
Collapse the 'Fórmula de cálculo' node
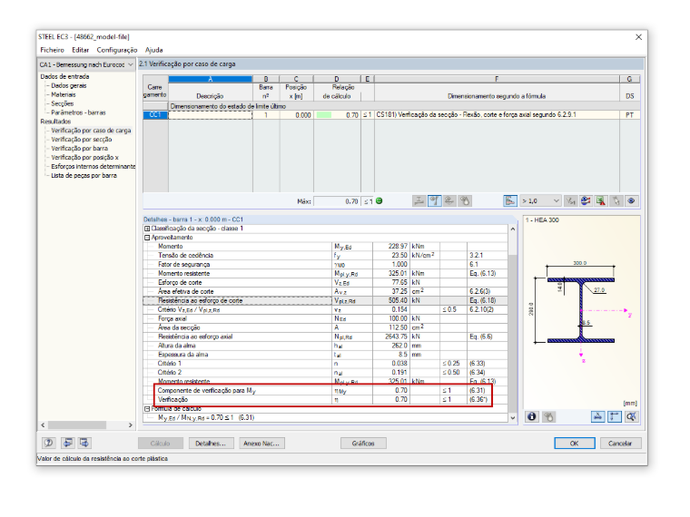click(x=147, y=409)
